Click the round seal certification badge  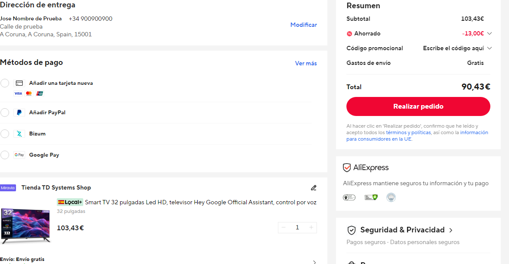(391, 197)
